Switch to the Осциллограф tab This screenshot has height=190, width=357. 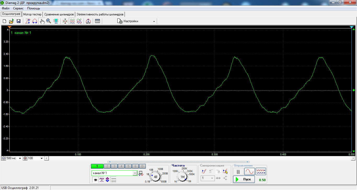11,14
